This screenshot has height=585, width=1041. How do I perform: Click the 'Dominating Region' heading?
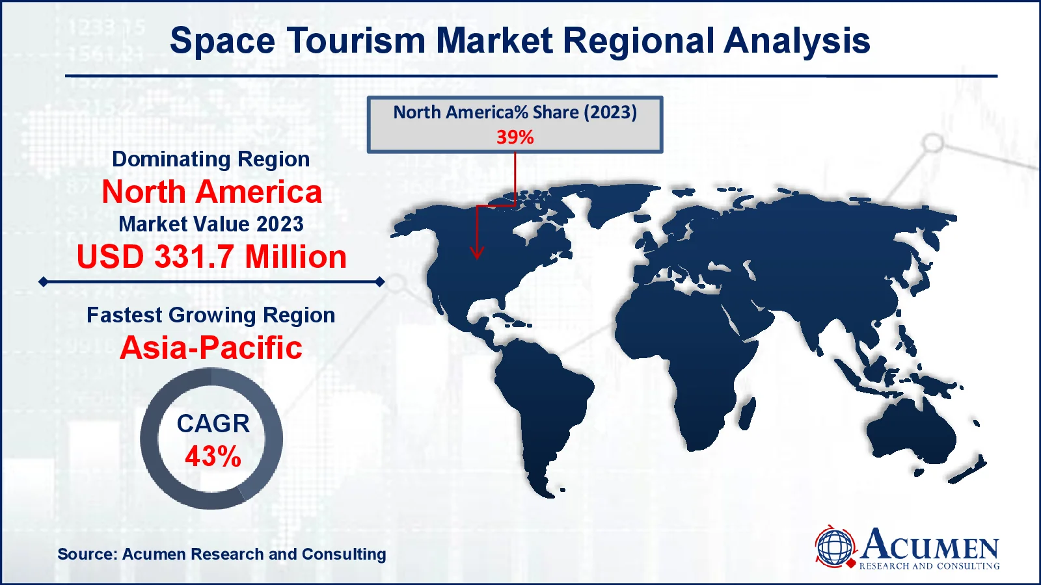coord(211,159)
